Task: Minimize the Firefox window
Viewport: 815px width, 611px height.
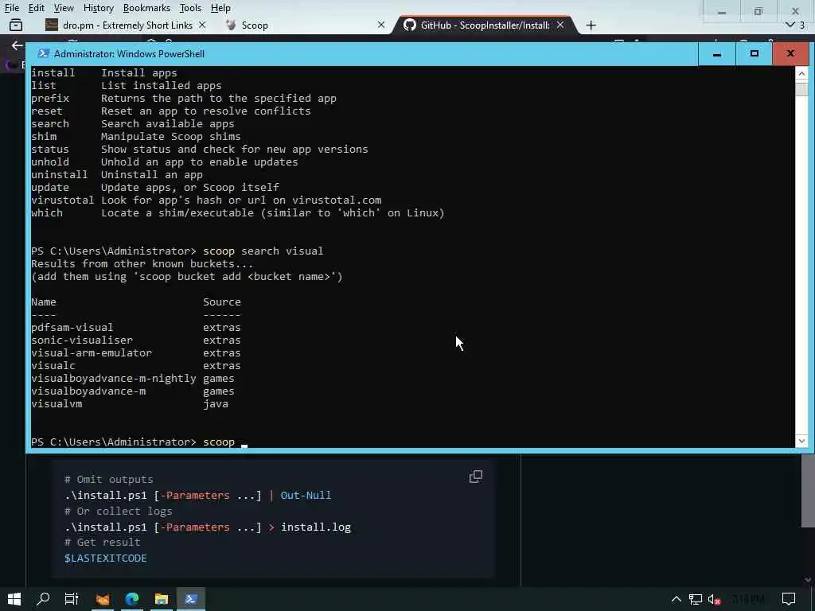Action: [721, 11]
